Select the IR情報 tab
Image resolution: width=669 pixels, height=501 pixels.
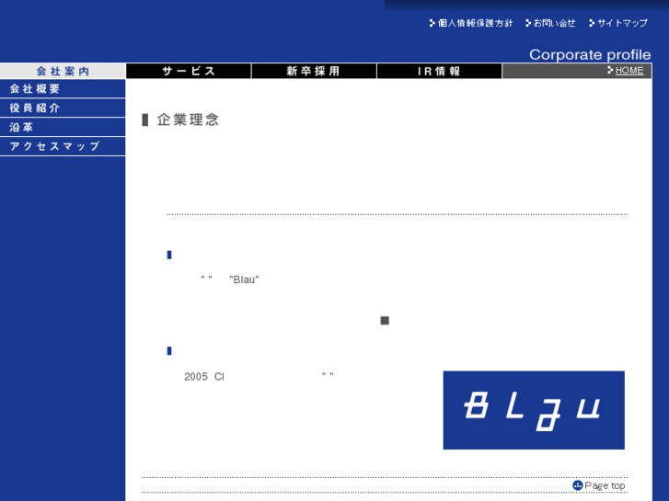[x=439, y=71]
